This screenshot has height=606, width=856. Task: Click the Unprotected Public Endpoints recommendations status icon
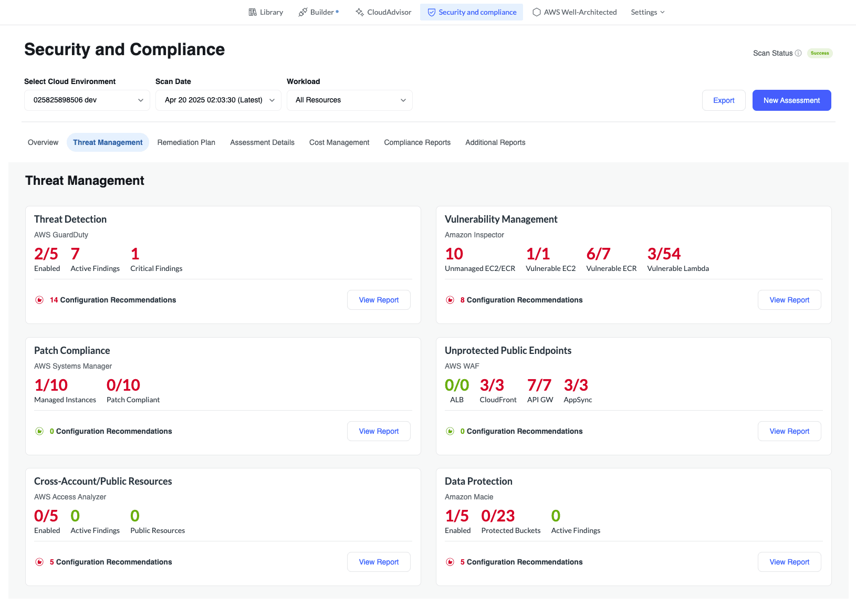(x=450, y=431)
